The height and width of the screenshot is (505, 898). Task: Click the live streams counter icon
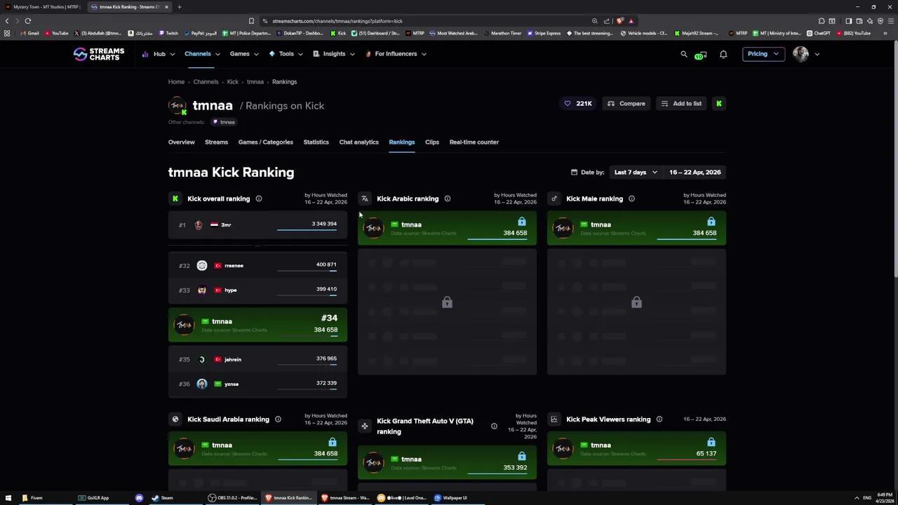click(x=700, y=55)
